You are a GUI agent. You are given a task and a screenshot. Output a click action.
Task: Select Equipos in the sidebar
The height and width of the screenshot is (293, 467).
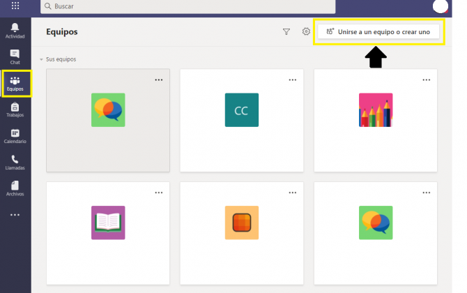15,84
